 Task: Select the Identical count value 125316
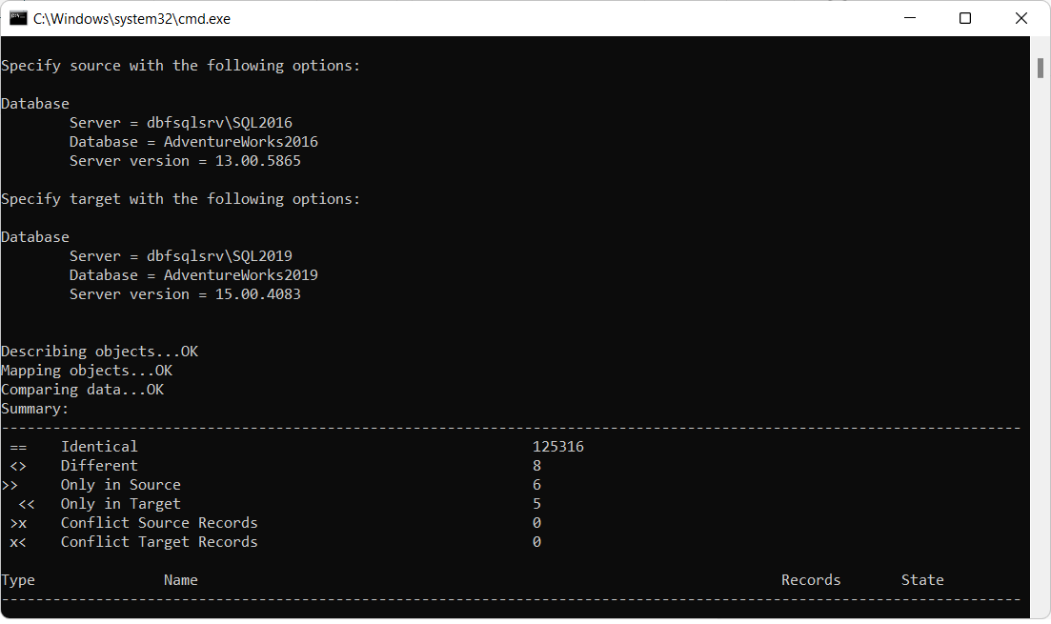coord(558,446)
